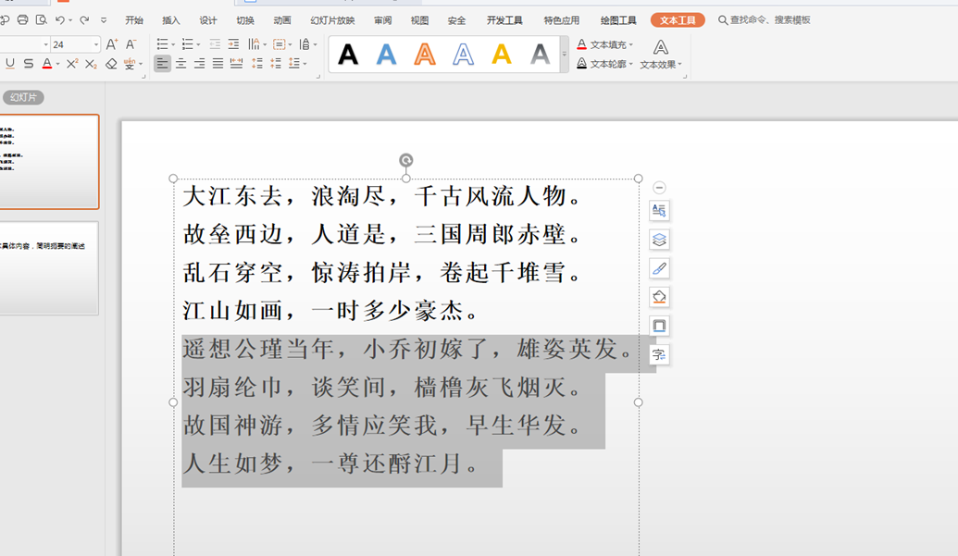Open 文本填充 text fill options
958x556 pixels.
tap(604, 44)
